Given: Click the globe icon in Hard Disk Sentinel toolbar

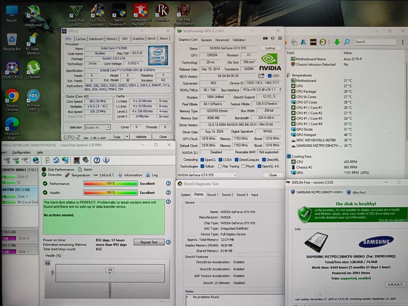Looking at the screenshot, I should 36,160.
